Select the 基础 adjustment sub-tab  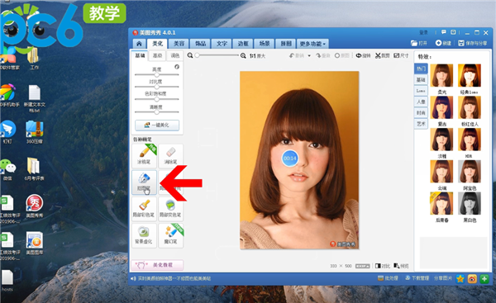(x=140, y=55)
